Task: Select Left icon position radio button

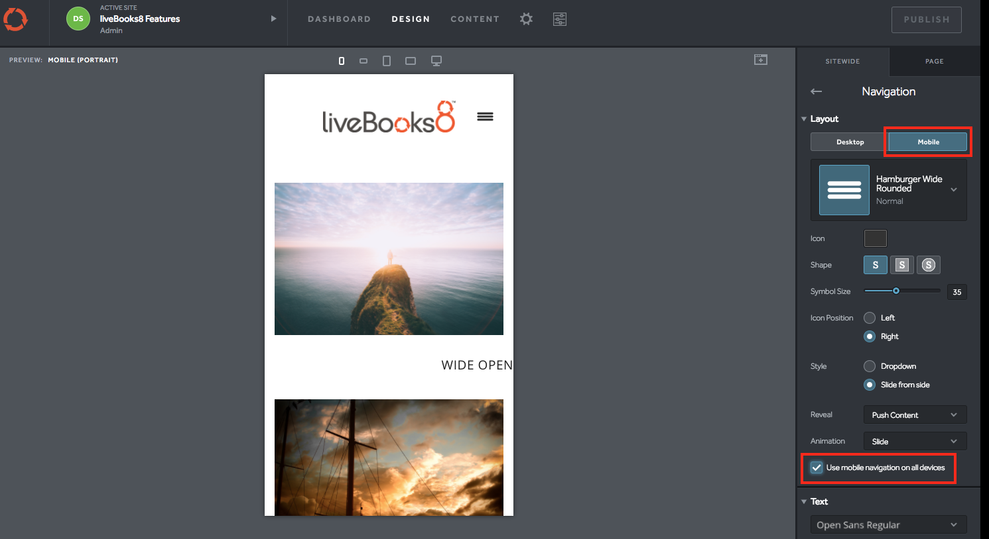Action: [x=870, y=318]
